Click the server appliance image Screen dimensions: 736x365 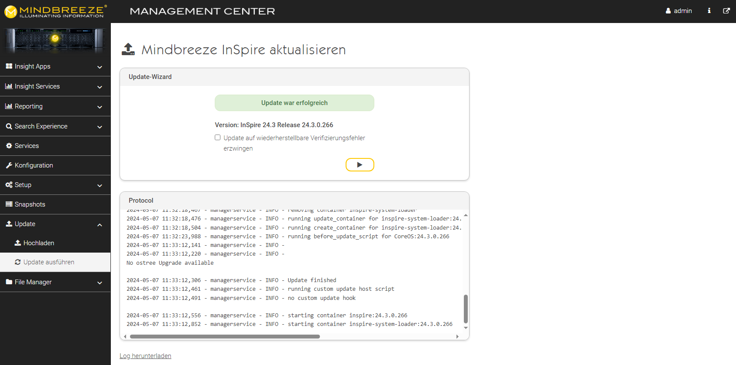[55, 40]
